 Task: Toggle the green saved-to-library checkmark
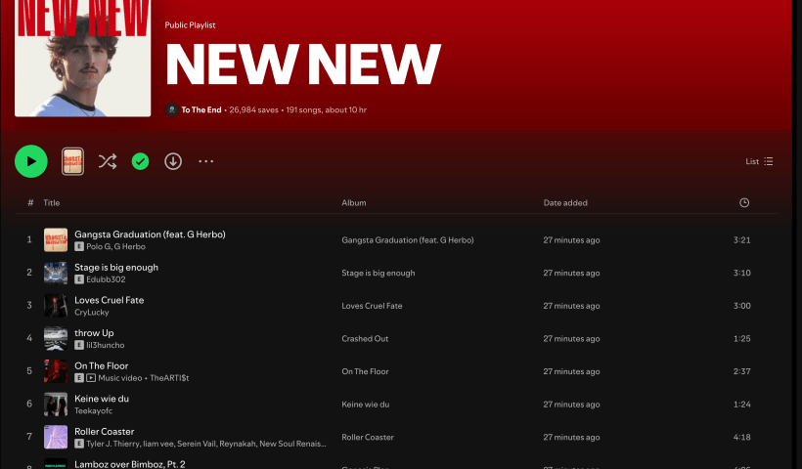point(140,161)
